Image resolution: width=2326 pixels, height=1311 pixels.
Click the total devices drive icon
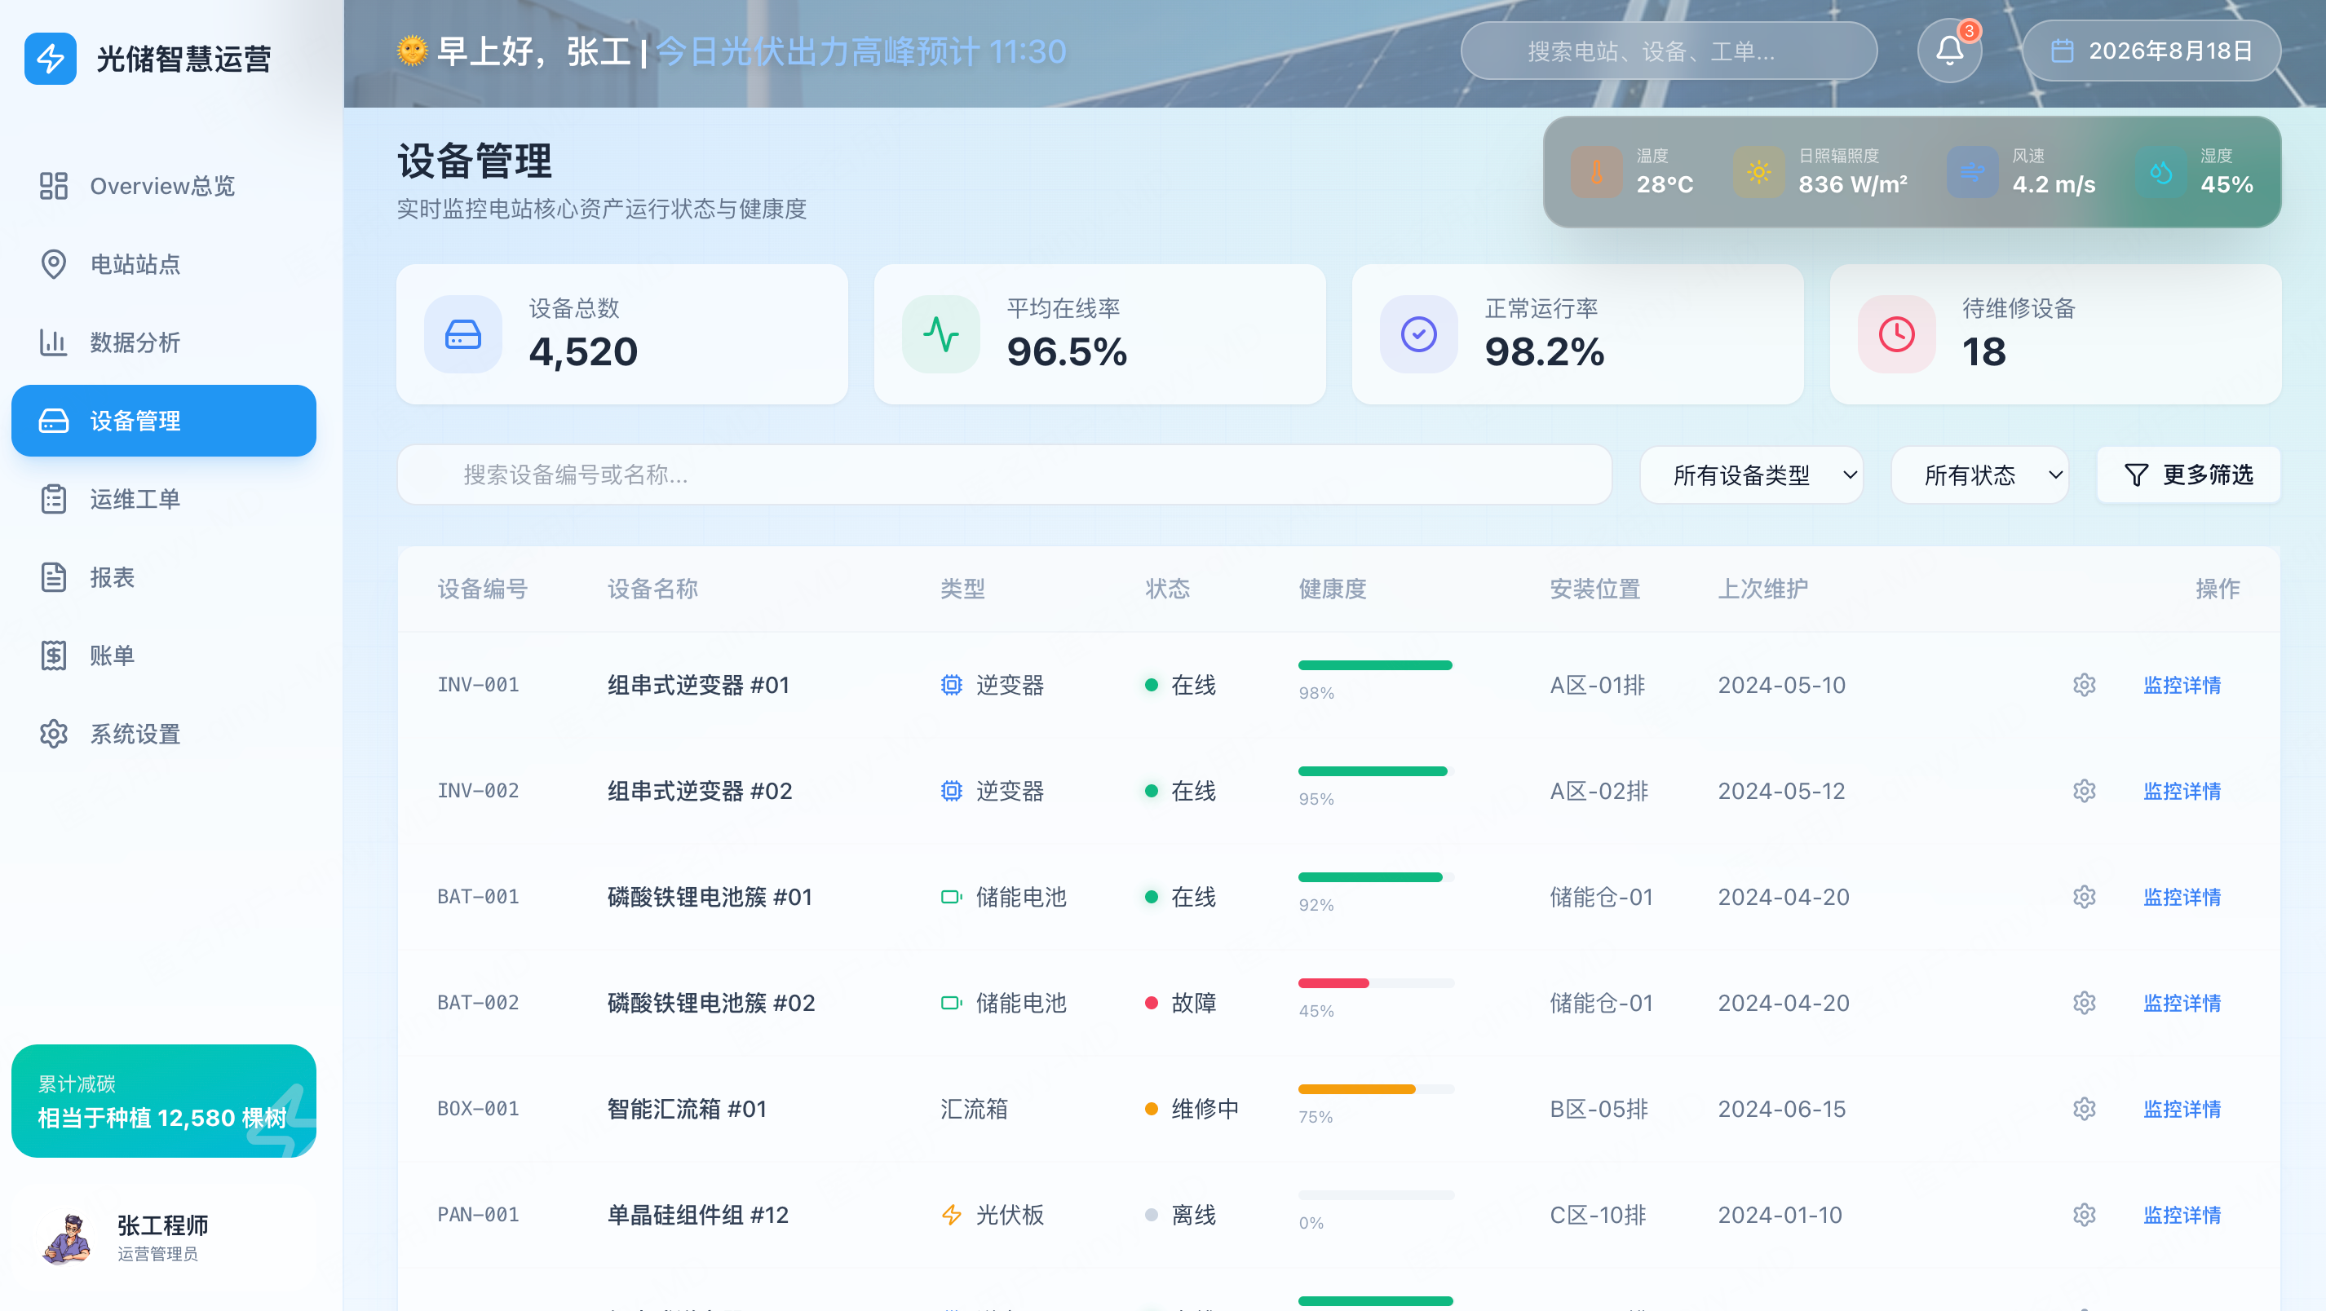tap(463, 334)
